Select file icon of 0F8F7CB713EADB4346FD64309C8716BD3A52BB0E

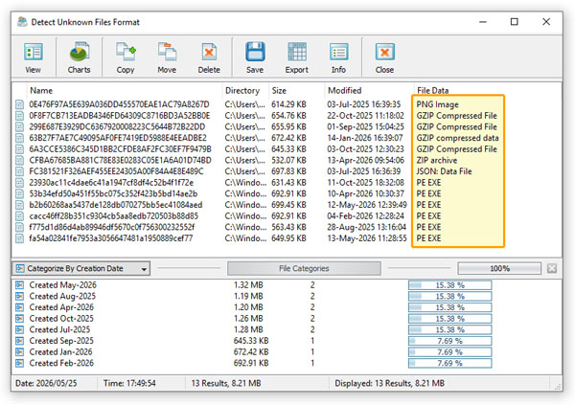(19, 116)
